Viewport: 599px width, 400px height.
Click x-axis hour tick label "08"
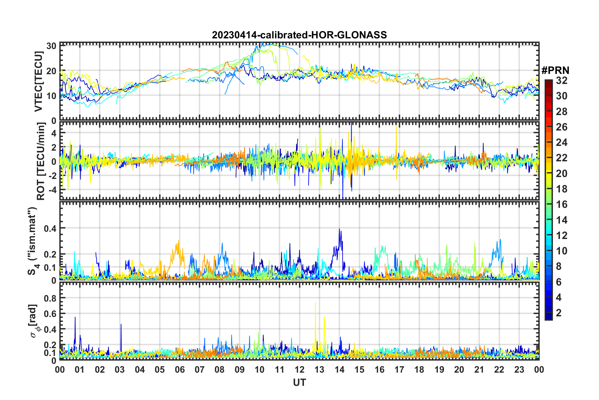pos(220,369)
